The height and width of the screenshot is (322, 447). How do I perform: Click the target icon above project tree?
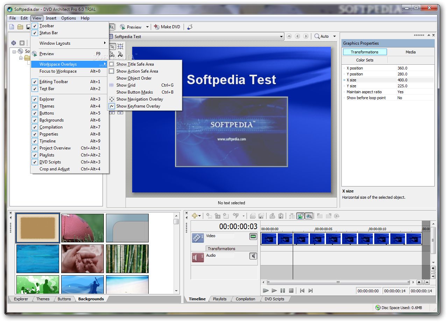point(14,43)
